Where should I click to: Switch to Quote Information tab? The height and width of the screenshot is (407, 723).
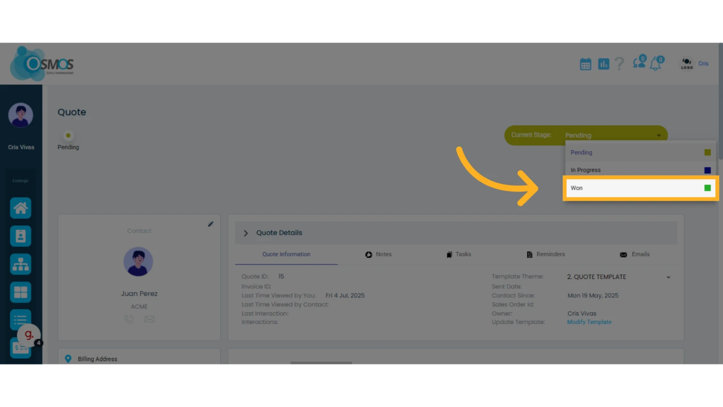click(286, 254)
